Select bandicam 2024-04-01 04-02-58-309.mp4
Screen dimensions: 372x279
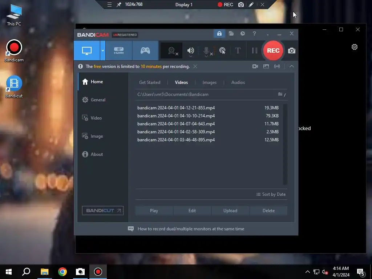[x=208, y=132]
